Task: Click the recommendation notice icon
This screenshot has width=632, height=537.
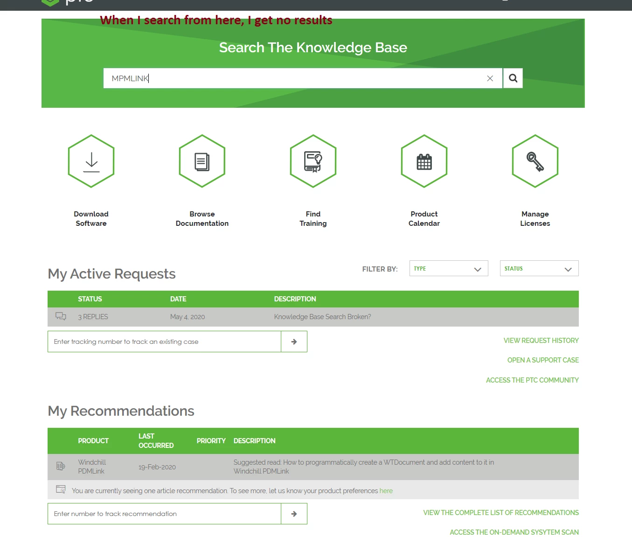Action: coord(61,489)
